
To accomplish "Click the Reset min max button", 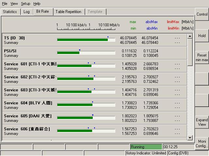I will [202, 58].
